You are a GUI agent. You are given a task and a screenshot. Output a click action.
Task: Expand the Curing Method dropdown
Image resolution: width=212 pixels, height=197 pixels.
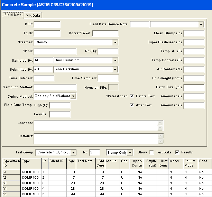click(x=73, y=96)
